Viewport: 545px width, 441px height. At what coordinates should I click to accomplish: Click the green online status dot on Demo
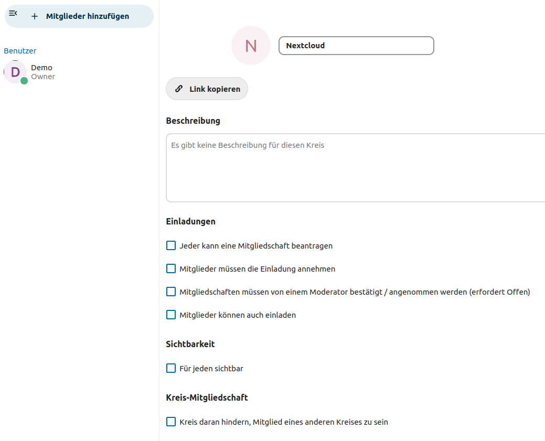(x=23, y=80)
